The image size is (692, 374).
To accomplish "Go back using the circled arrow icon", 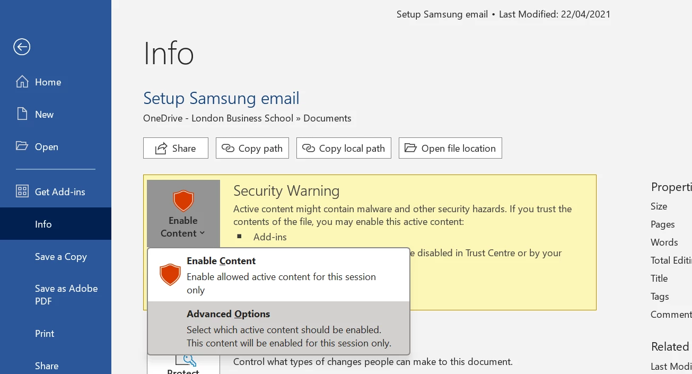I will click(22, 47).
